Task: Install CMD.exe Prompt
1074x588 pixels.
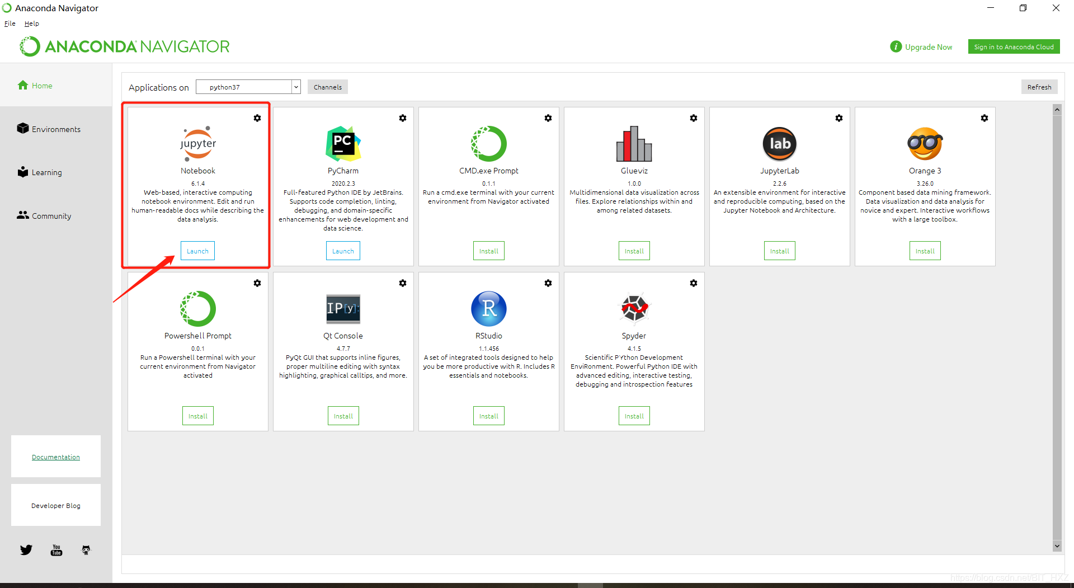Action: (489, 251)
